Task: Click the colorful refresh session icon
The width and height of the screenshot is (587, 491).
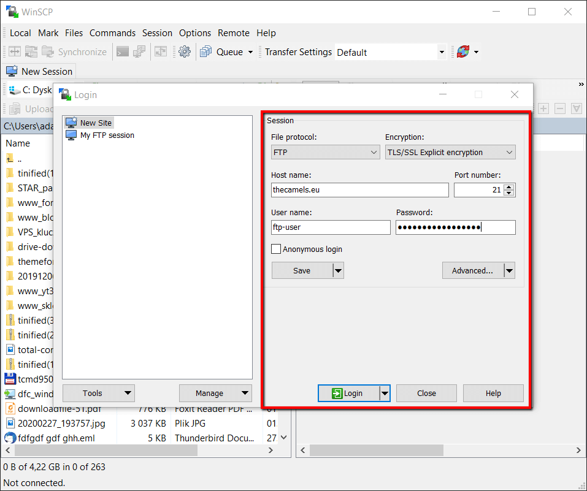Action: tap(462, 52)
